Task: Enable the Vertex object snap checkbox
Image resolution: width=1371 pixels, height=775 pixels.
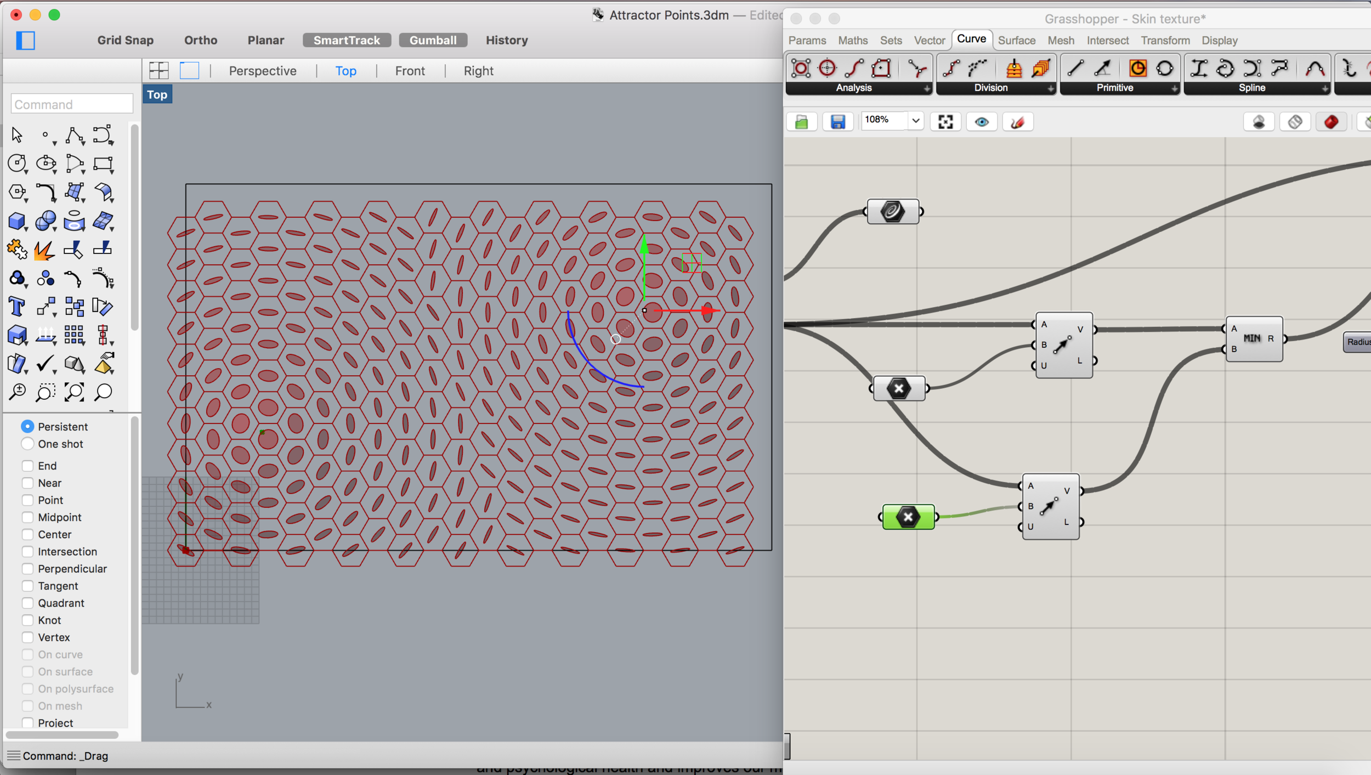Action: [x=27, y=637]
